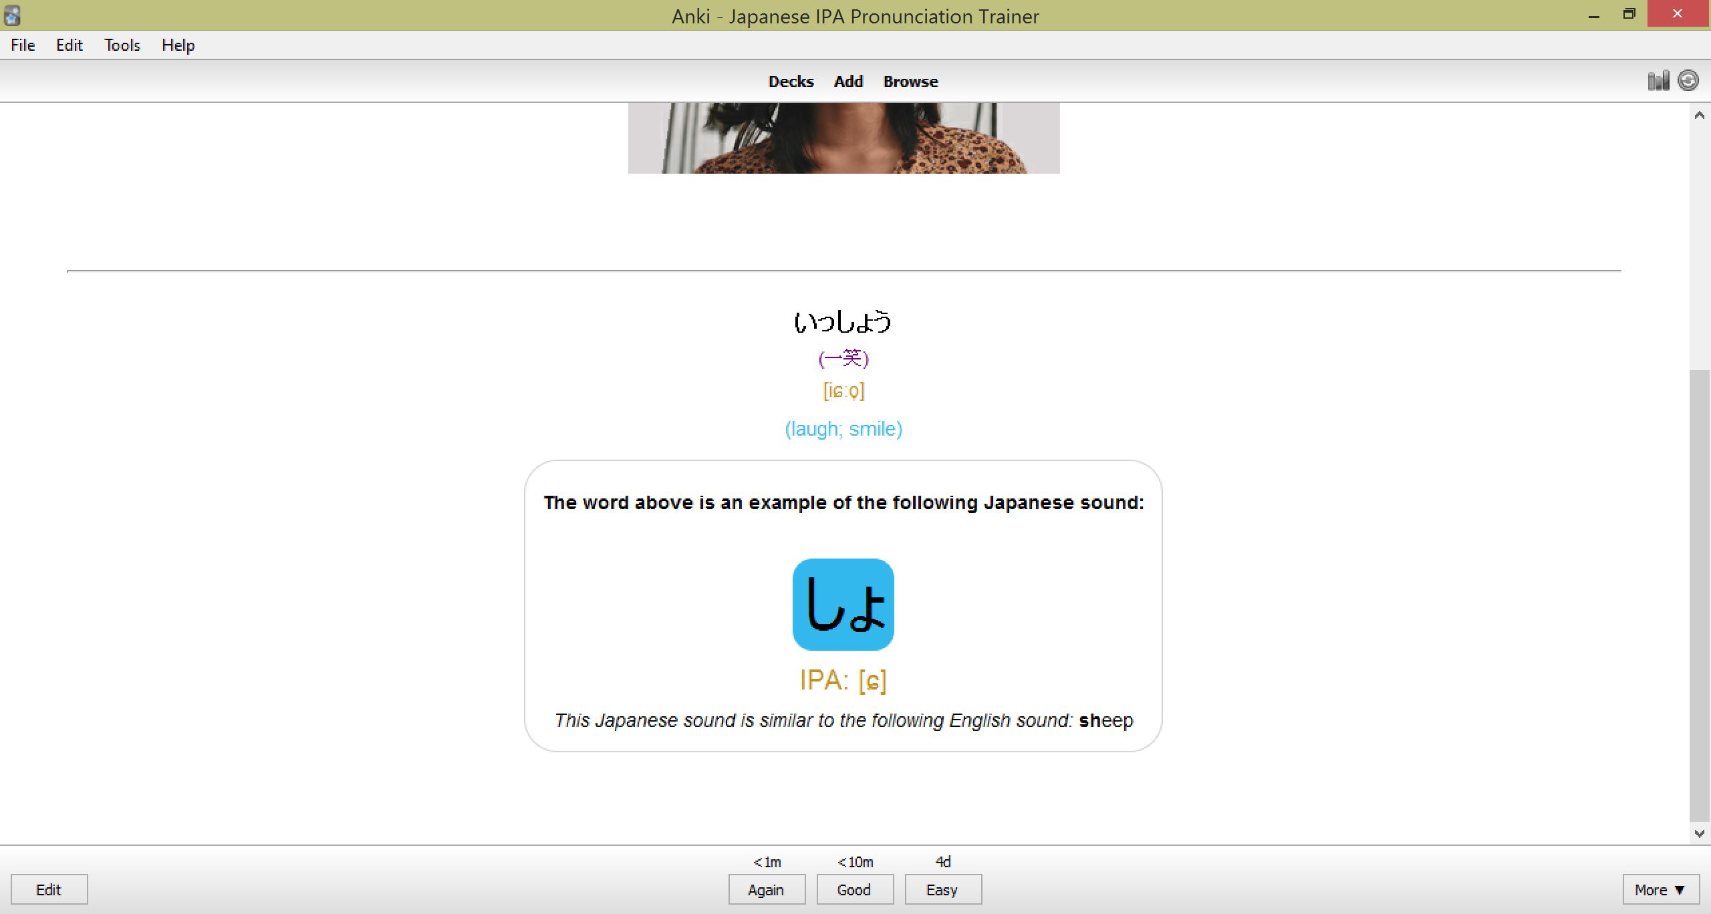Viewport: 1711px width, 914px height.
Task: Click the word いっしょう
Action: 843,322
